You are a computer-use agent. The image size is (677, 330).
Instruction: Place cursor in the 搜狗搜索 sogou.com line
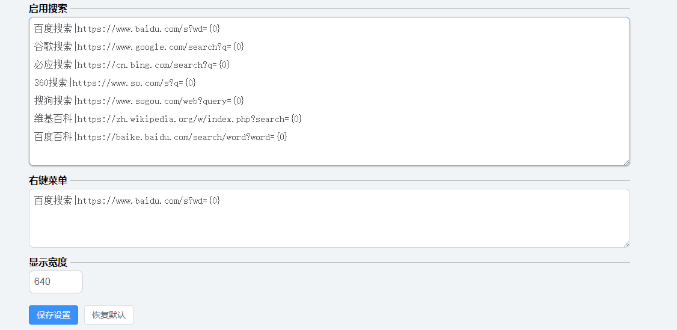[139, 100]
